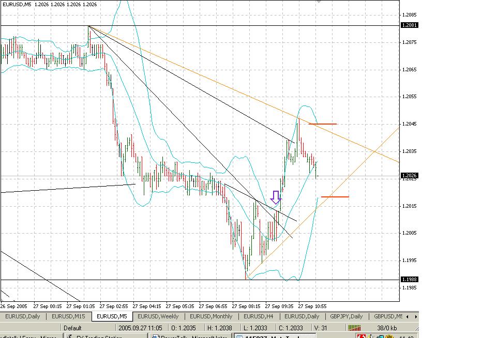Click the 26 Sep 2005 time label
Image resolution: width=497 pixels, height=338 pixels.
[x=13, y=306]
